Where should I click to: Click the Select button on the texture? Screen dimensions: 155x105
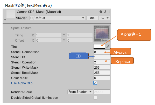105,40
